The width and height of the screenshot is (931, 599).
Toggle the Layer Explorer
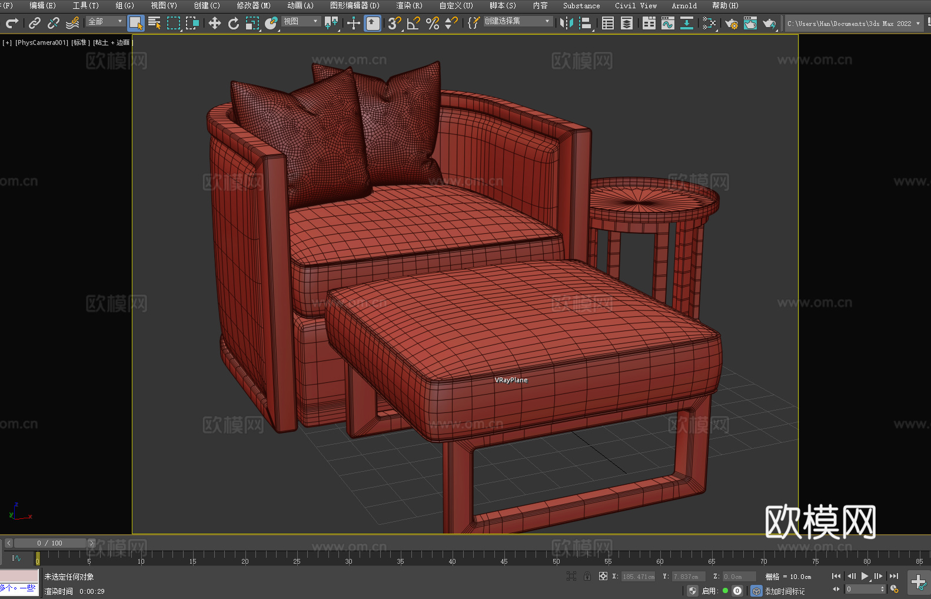(x=627, y=23)
